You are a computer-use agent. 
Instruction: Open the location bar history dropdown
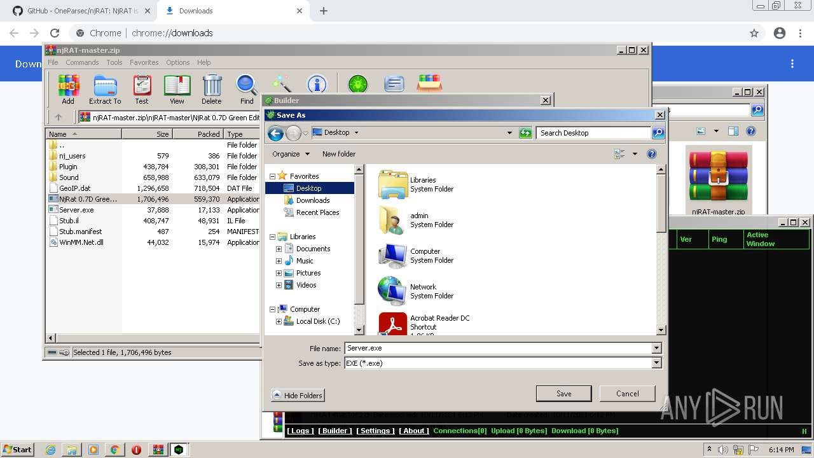pyautogui.click(x=509, y=133)
